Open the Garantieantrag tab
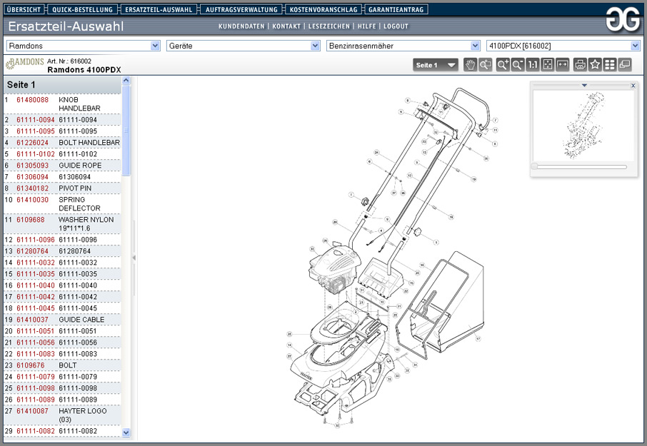 pos(396,9)
